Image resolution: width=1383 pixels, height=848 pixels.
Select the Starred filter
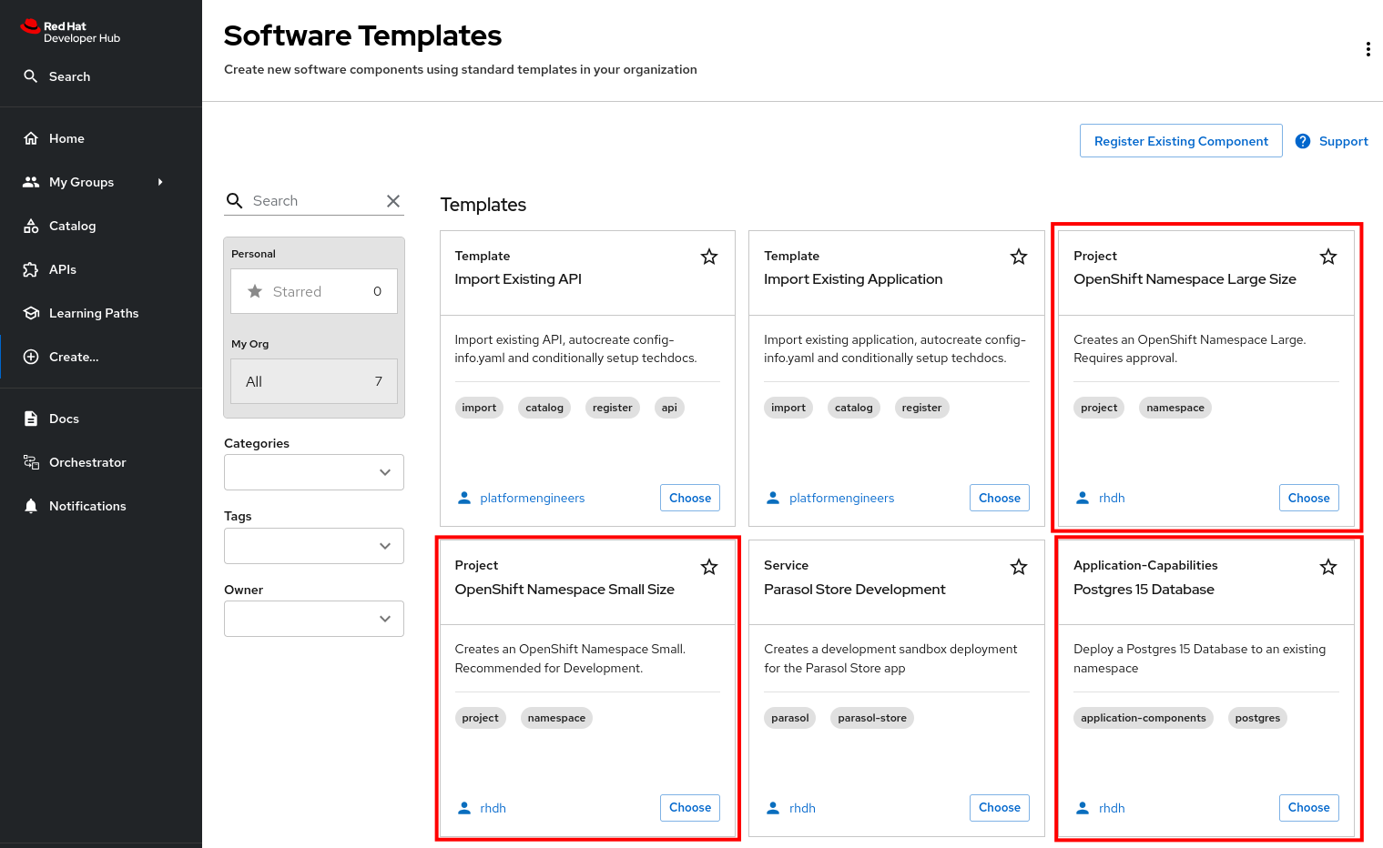click(314, 291)
